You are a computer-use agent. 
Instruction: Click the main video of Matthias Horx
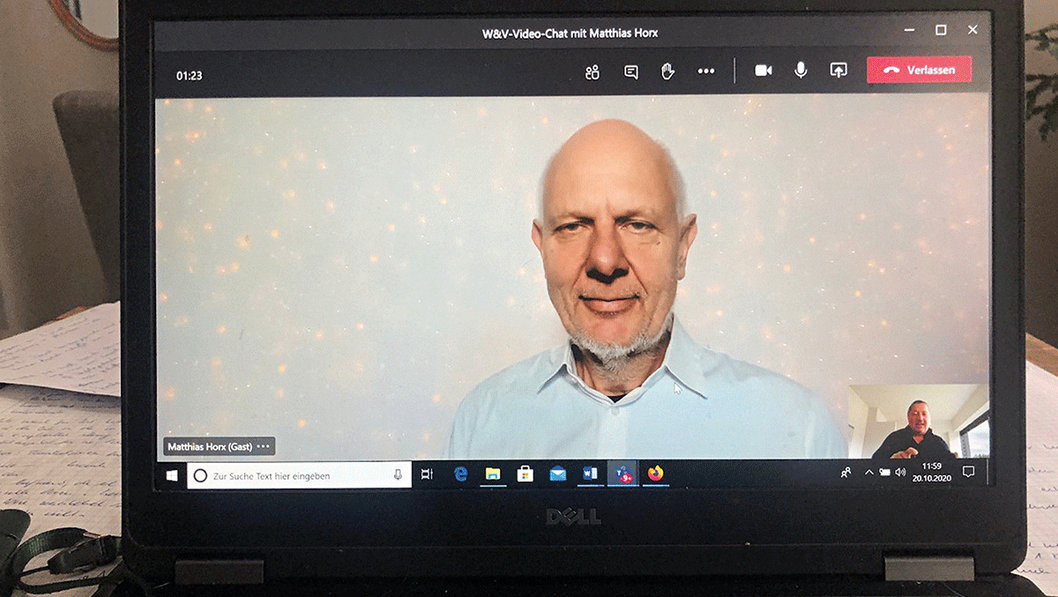point(571,278)
